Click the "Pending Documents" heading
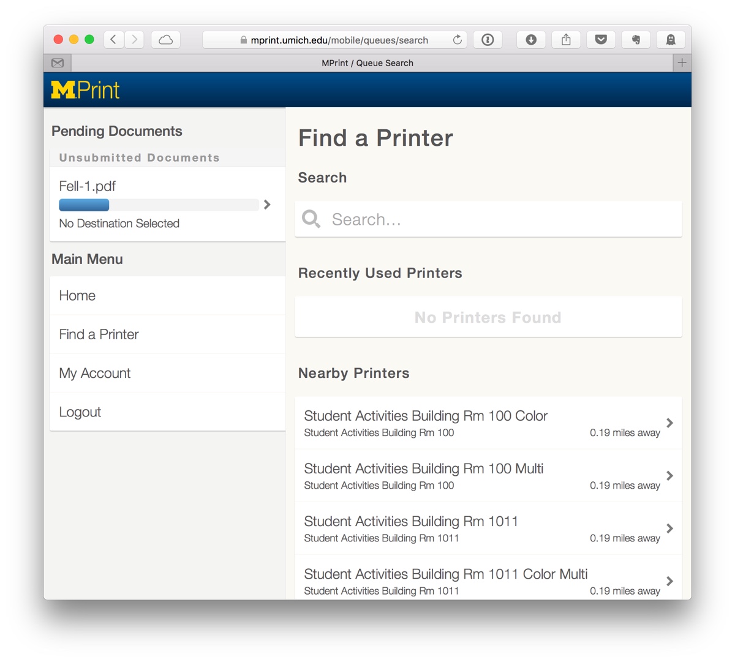The width and height of the screenshot is (735, 662). [x=117, y=131]
